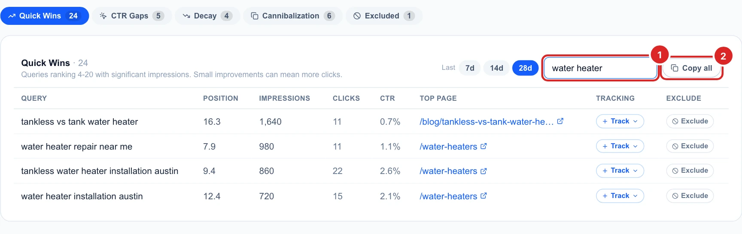Click impressions value 980

[x=266, y=147]
